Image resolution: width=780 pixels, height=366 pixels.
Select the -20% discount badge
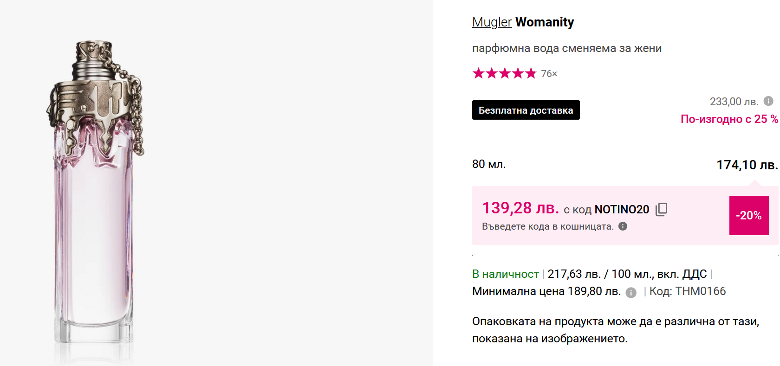click(748, 215)
